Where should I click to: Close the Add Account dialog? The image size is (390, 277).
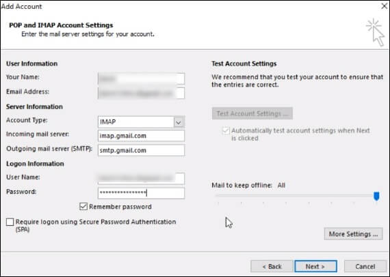pyautogui.click(x=385, y=6)
